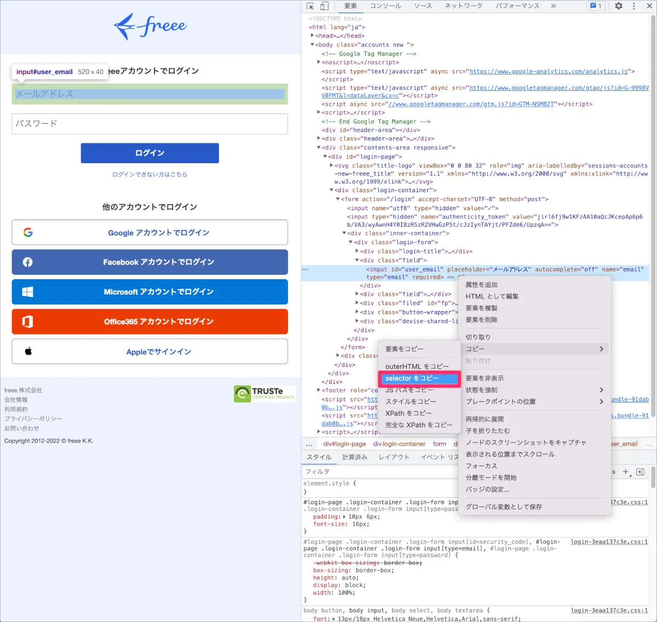Collapse the body element node
657x622 pixels.
tap(313, 45)
